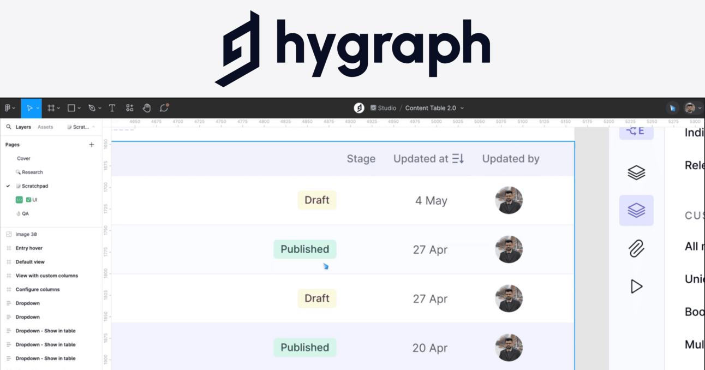The image size is (705, 370).
Task: Switch to the Assets tab
Action: pos(45,127)
